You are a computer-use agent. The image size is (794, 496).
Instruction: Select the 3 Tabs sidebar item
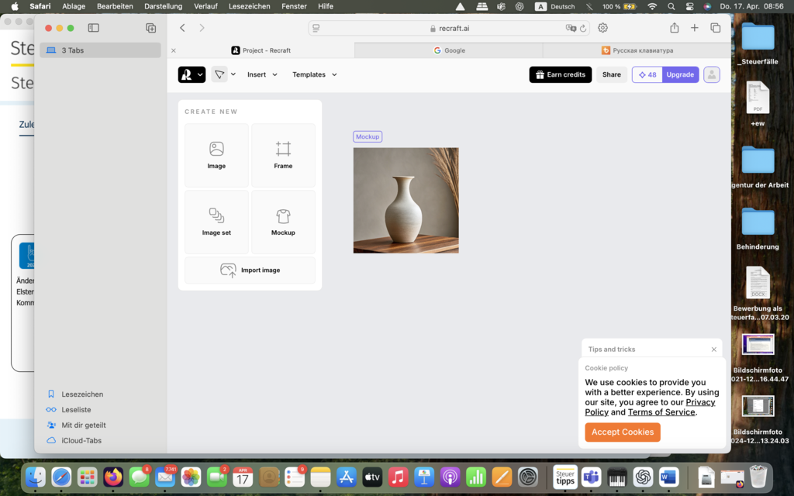[100, 50]
